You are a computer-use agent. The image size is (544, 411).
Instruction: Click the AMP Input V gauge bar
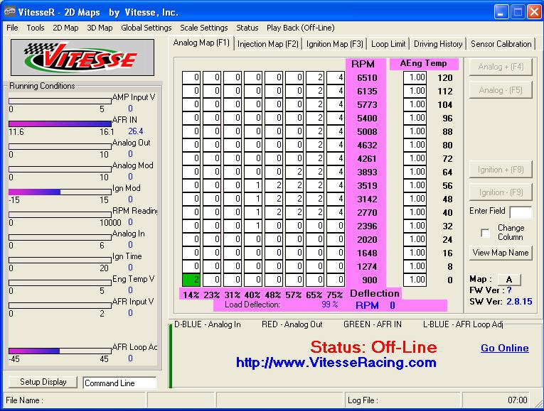click(x=60, y=101)
